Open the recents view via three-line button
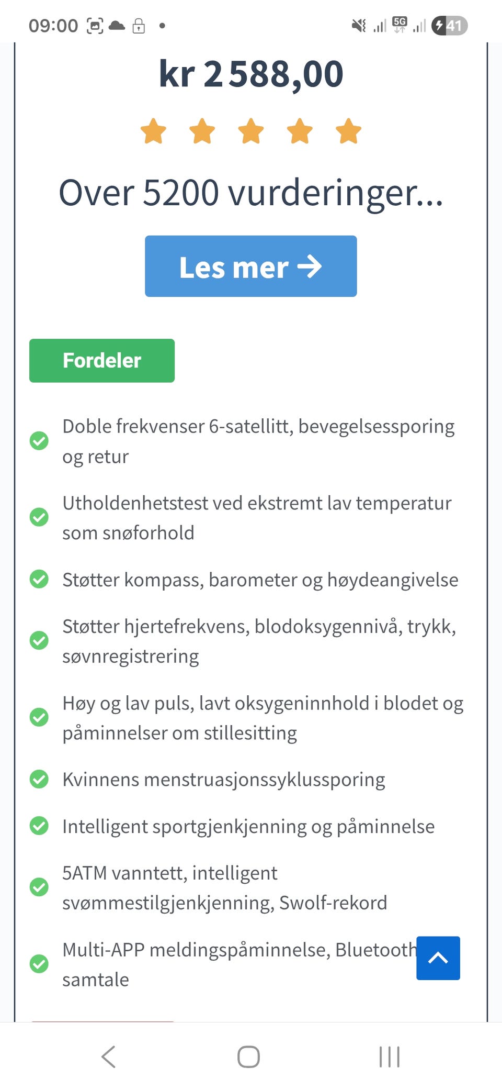Screen dimensions: 502x1089 coord(389,1057)
